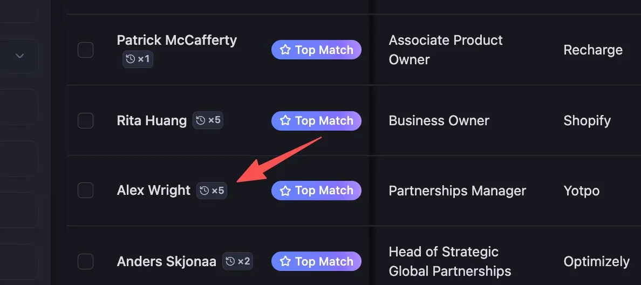Click the star icon in Patrick McCafferty's Top Match badge
This screenshot has width=641, height=285.
285,50
